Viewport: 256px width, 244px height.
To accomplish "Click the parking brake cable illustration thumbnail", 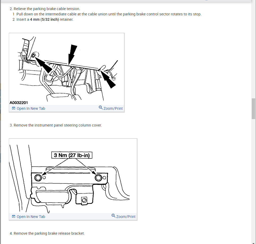I will pyautogui.click(x=67, y=69).
